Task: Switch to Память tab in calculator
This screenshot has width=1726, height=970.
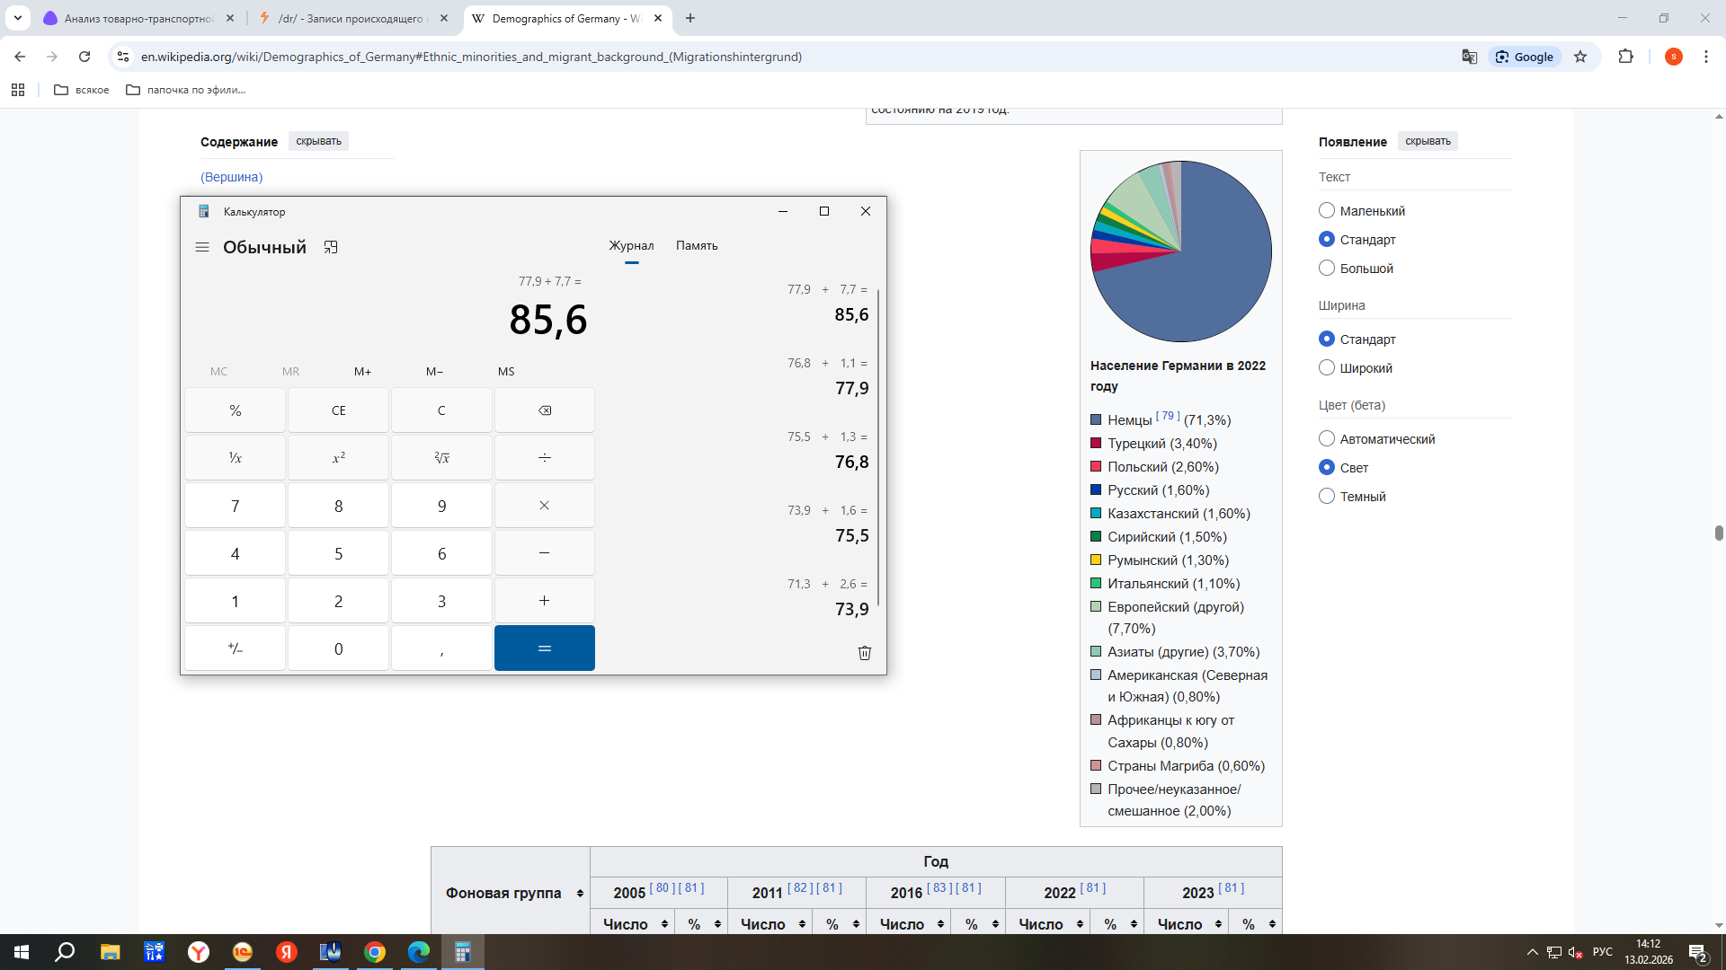Action: tap(696, 245)
